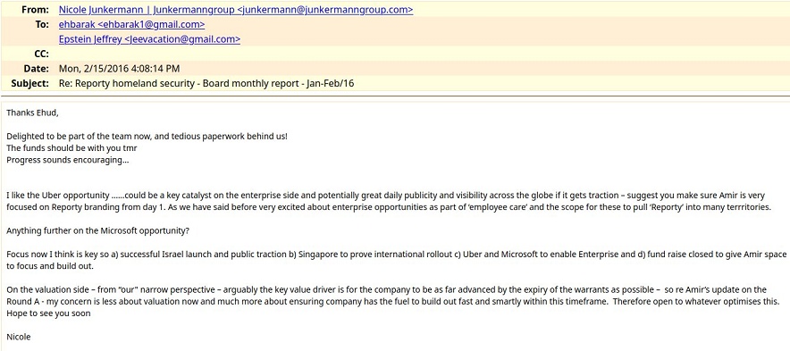Open the Epstein Jeffrey recipient link

click(x=149, y=39)
